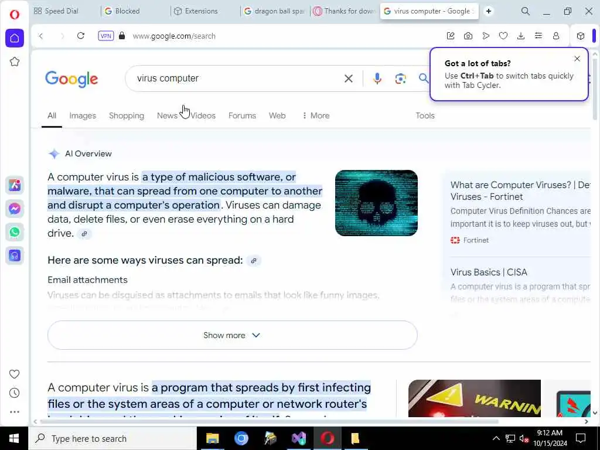Open Visual Studio from the taskbar
The height and width of the screenshot is (450, 600).
(x=299, y=438)
